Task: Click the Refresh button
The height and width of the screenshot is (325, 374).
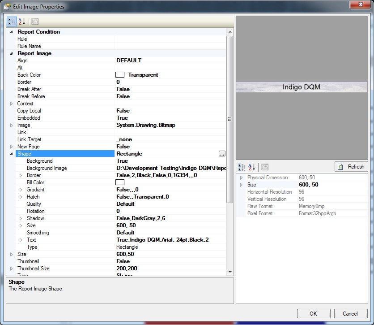Action: pos(351,166)
